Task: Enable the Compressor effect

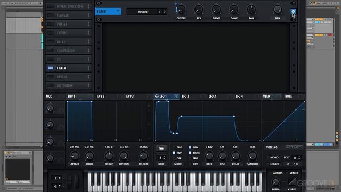Action: pos(51,51)
